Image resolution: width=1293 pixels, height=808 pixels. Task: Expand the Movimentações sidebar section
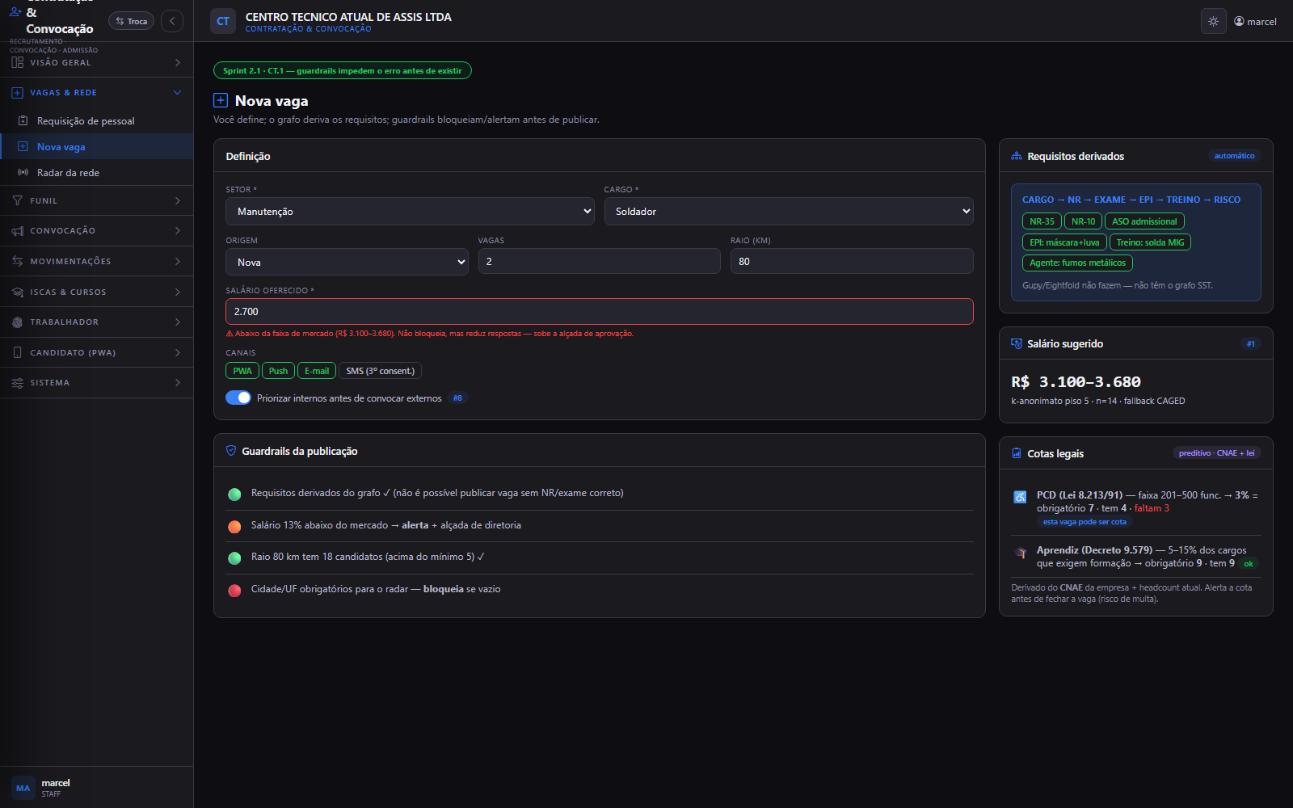(97, 261)
